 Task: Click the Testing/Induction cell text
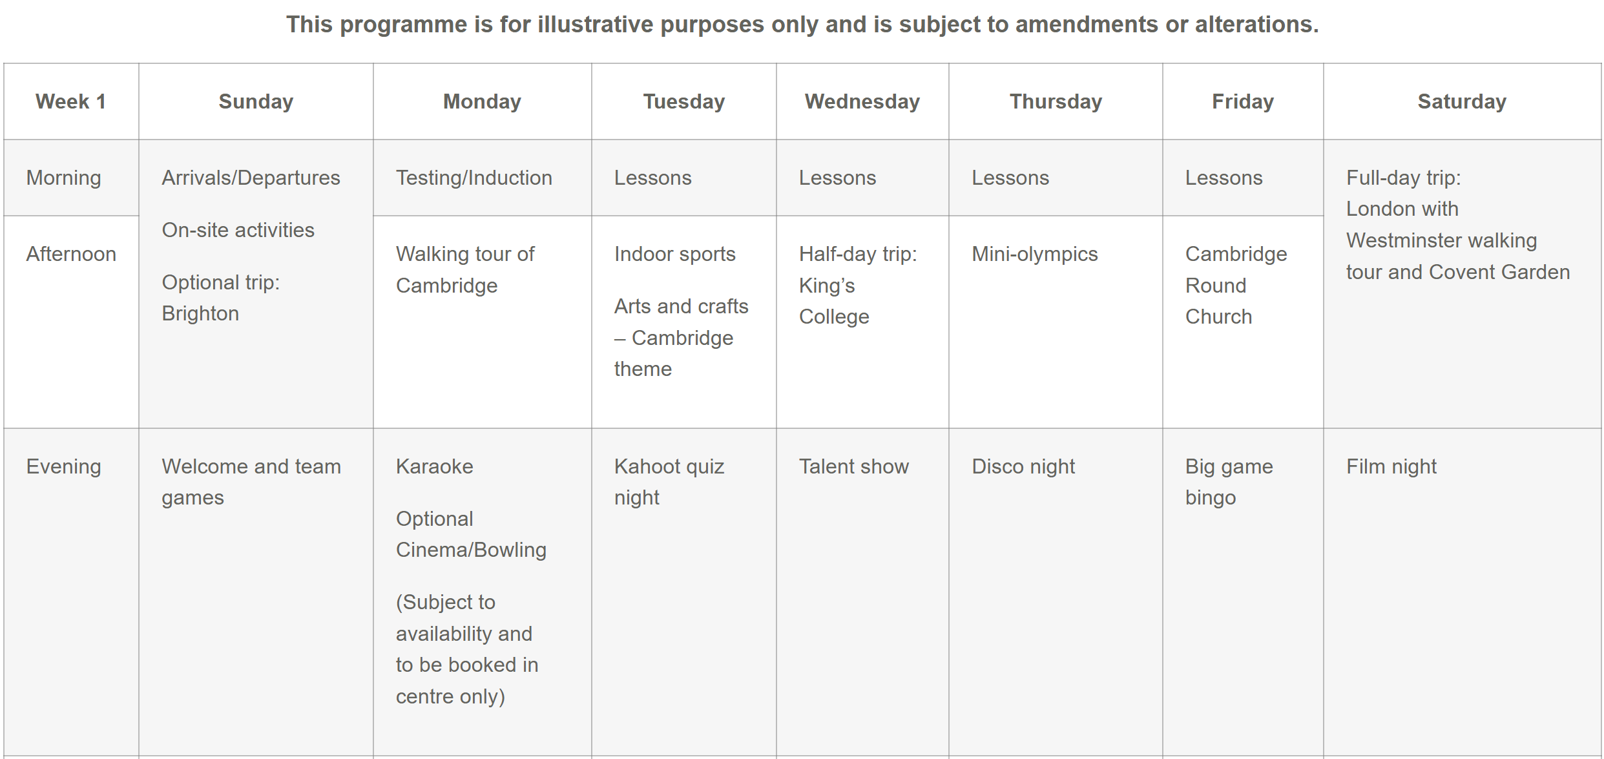tap(474, 178)
